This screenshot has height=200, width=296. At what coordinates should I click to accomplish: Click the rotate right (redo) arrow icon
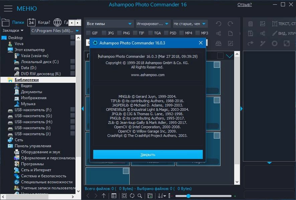tap(230, 24)
